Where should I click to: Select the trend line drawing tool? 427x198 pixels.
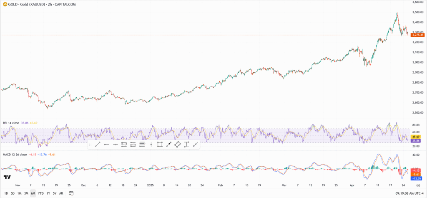[97, 145]
